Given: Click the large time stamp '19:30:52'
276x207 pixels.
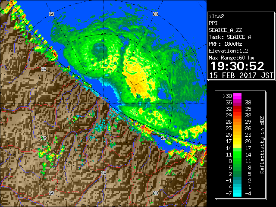Looking at the screenshot, I should pos(237,66).
